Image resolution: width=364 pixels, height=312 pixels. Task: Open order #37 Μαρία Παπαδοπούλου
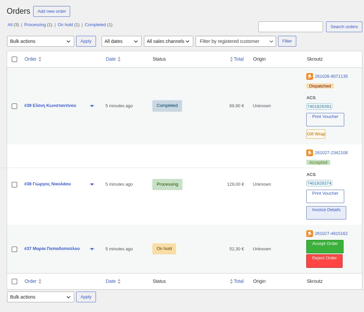[52, 249]
